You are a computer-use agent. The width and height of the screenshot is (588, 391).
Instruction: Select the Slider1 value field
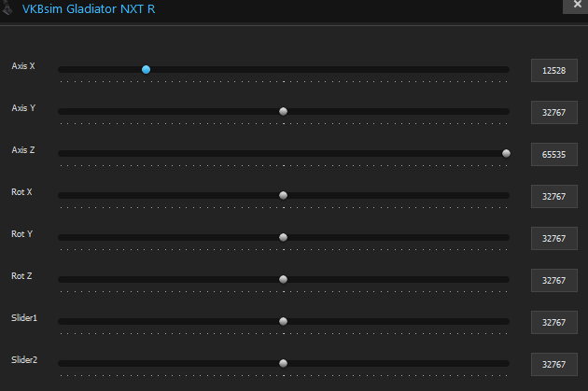553,322
